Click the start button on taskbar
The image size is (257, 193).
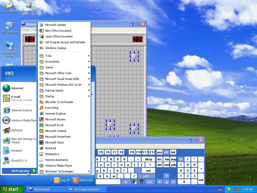12,189
